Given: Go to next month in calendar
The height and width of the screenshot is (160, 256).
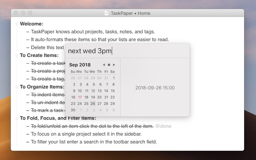Looking at the screenshot, I should coord(114,65).
